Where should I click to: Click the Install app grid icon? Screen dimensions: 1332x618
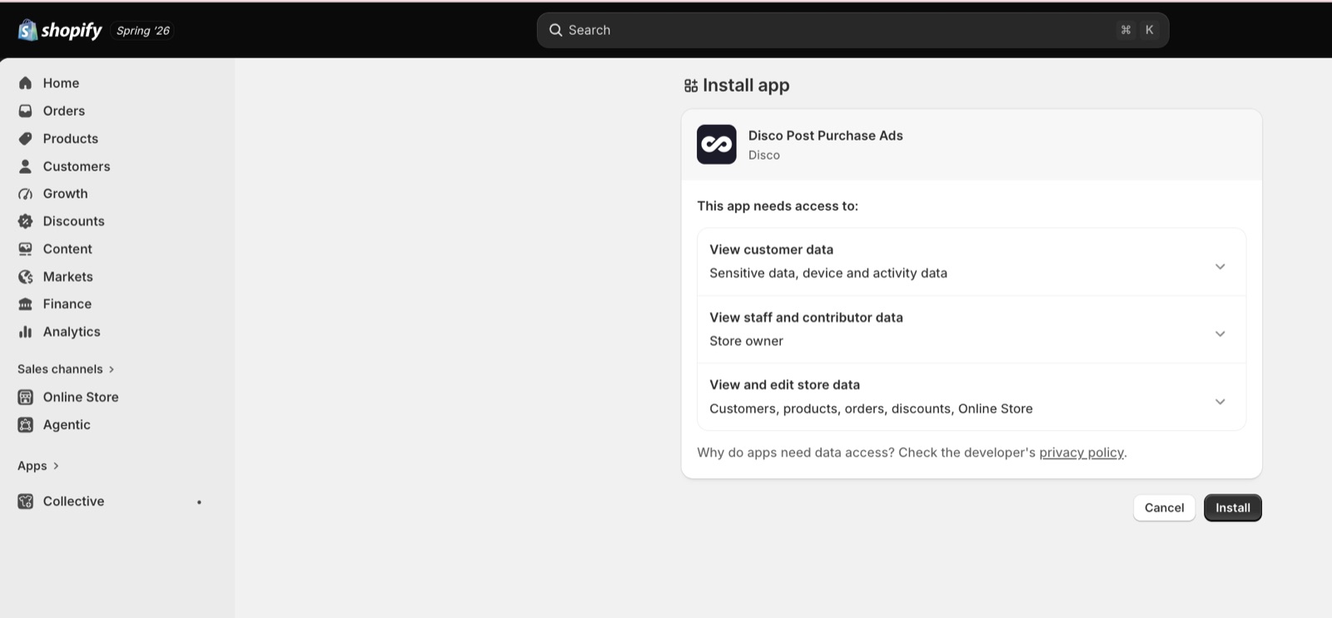click(x=691, y=86)
